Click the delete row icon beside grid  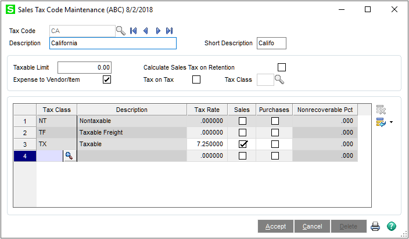point(381,110)
